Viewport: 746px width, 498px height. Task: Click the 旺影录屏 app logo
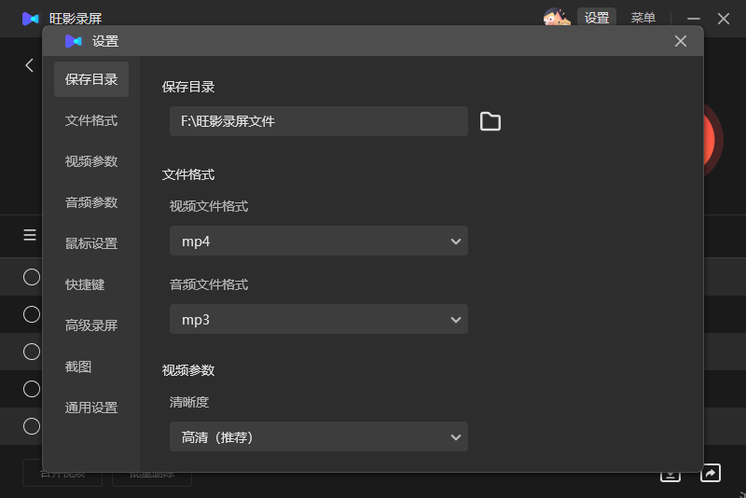point(31,19)
